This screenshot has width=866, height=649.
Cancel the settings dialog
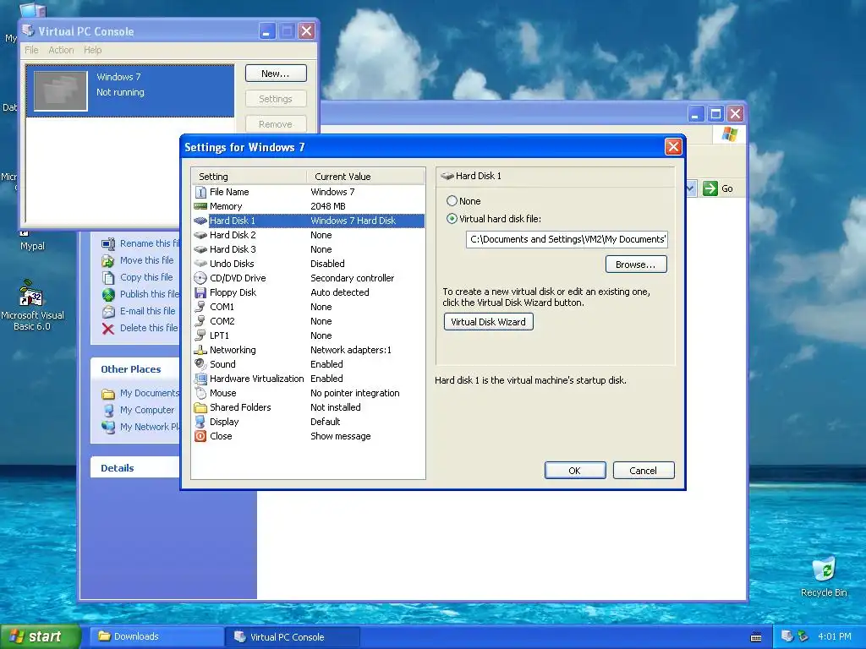[643, 470]
